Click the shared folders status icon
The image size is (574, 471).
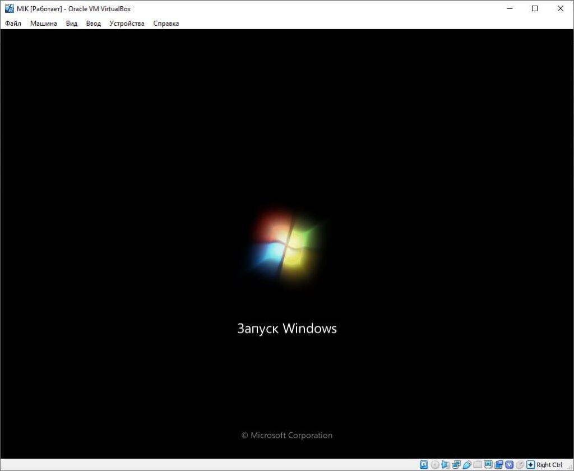coord(478,464)
